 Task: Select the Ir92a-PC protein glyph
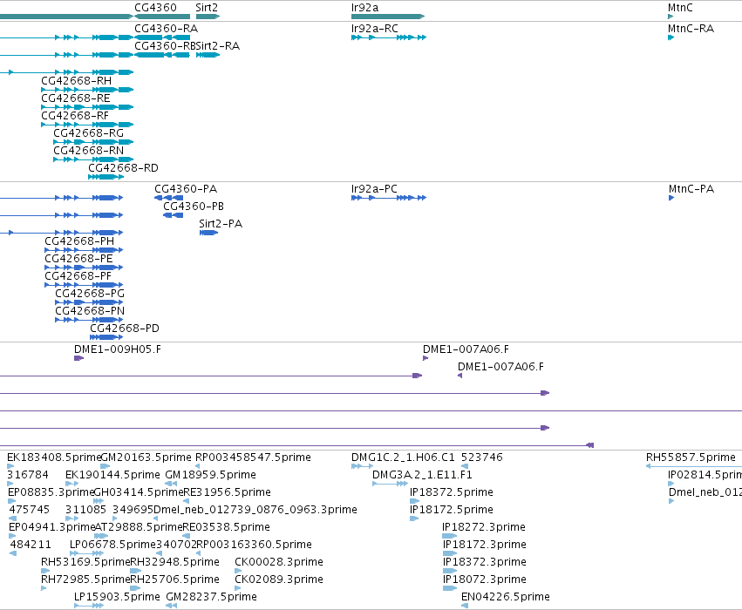click(x=389, y=198)
